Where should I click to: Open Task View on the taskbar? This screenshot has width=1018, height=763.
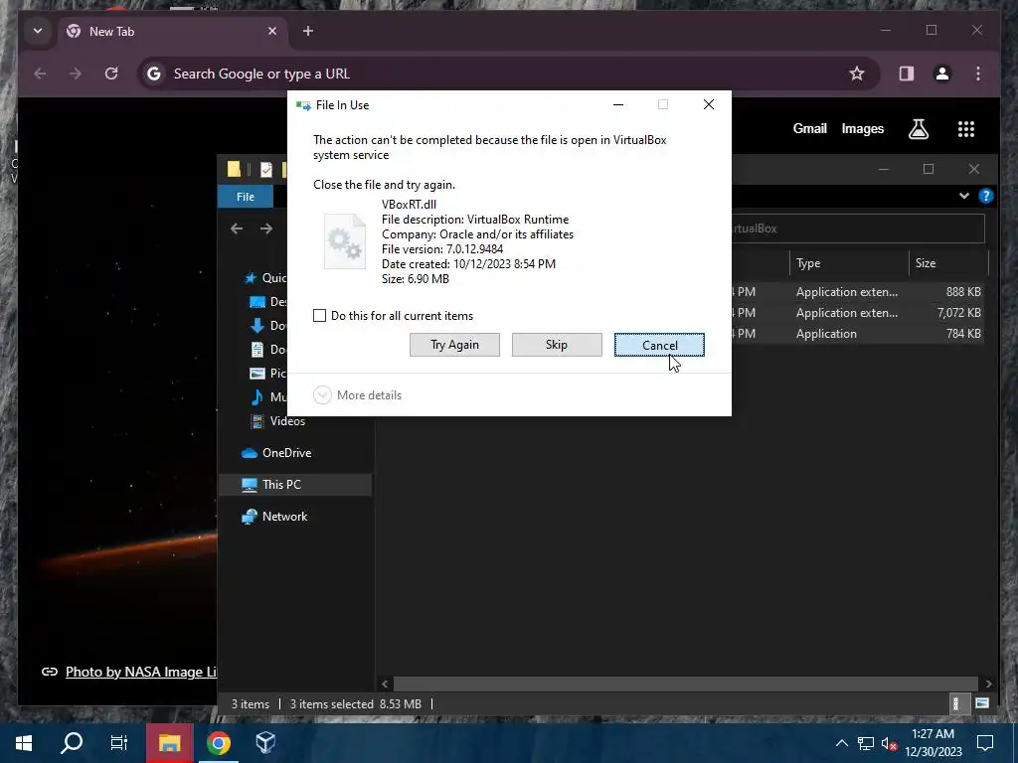coord(119,743)
